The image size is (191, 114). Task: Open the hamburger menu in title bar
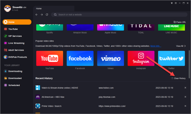(176, 3)
